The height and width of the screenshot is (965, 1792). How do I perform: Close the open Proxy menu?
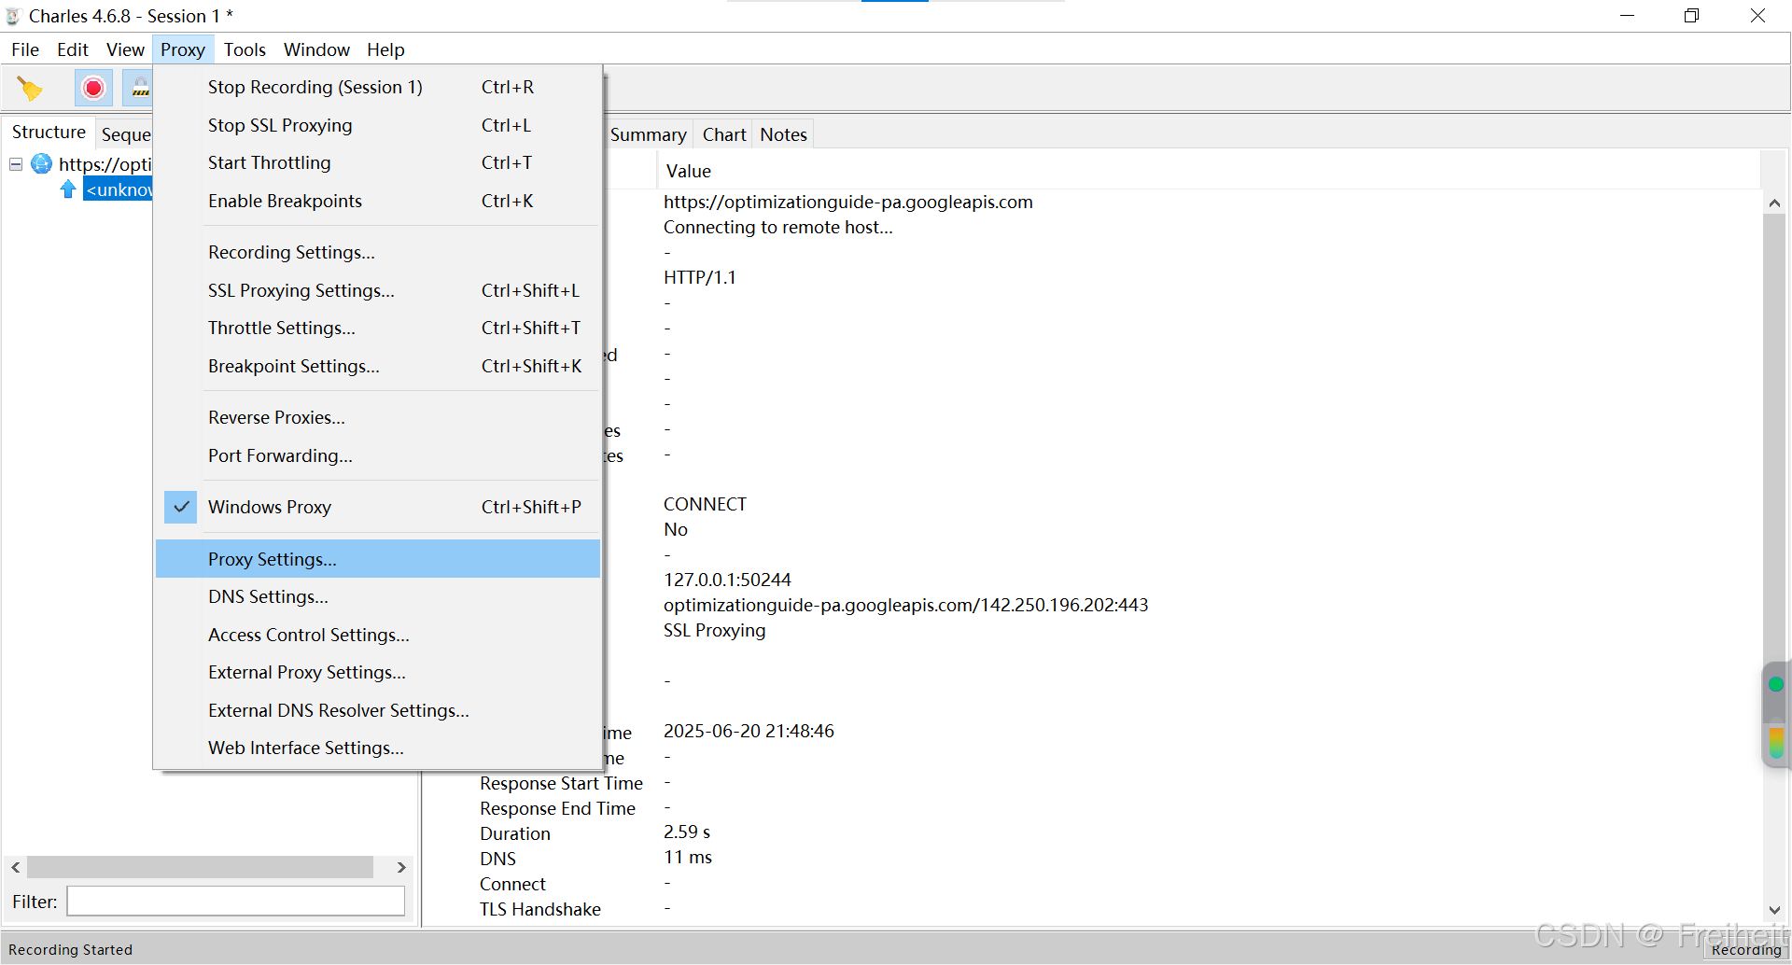pos(183,49)
